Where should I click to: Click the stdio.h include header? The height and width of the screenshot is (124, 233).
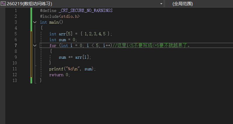click(69, 16)
